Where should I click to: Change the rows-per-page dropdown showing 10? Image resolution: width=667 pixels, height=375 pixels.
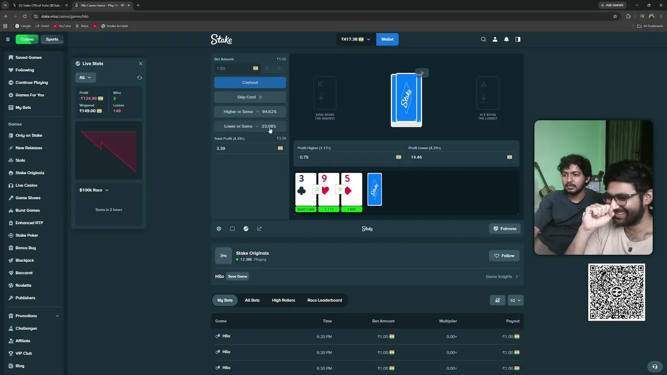click(x=515, y=300)
